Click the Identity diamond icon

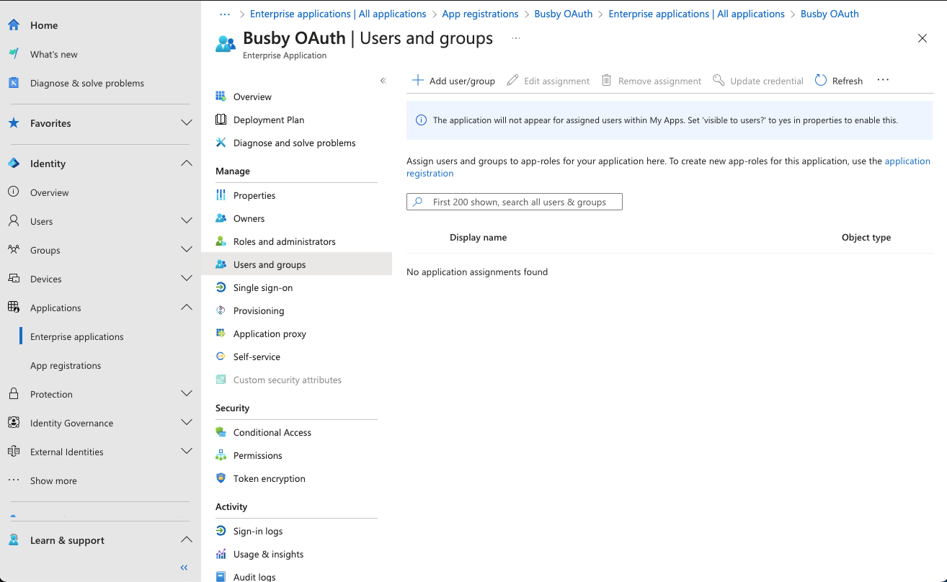14,164
